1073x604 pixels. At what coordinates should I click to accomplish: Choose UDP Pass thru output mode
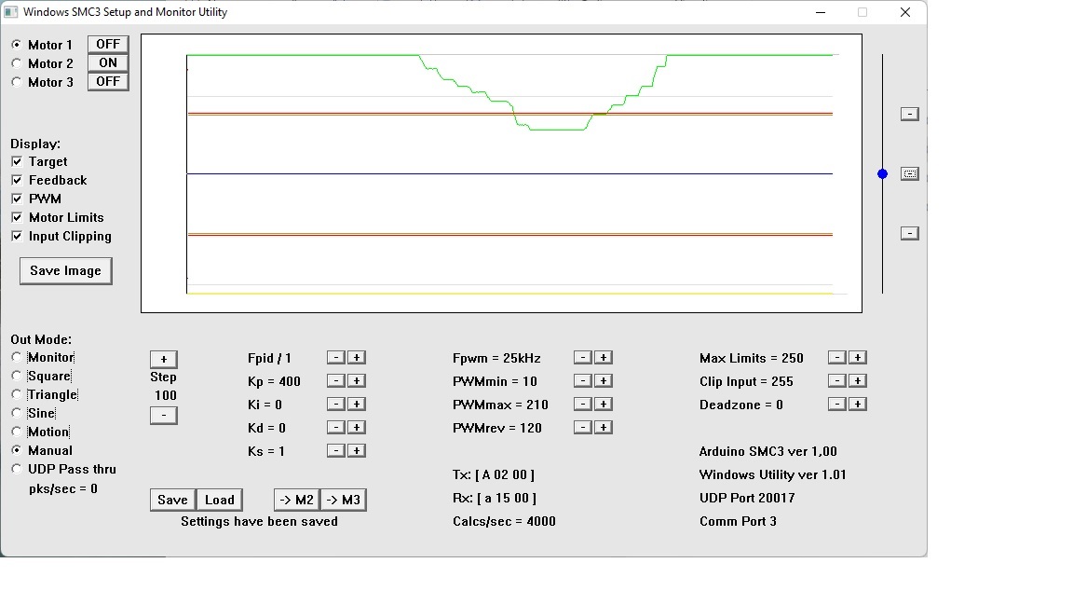17,469
